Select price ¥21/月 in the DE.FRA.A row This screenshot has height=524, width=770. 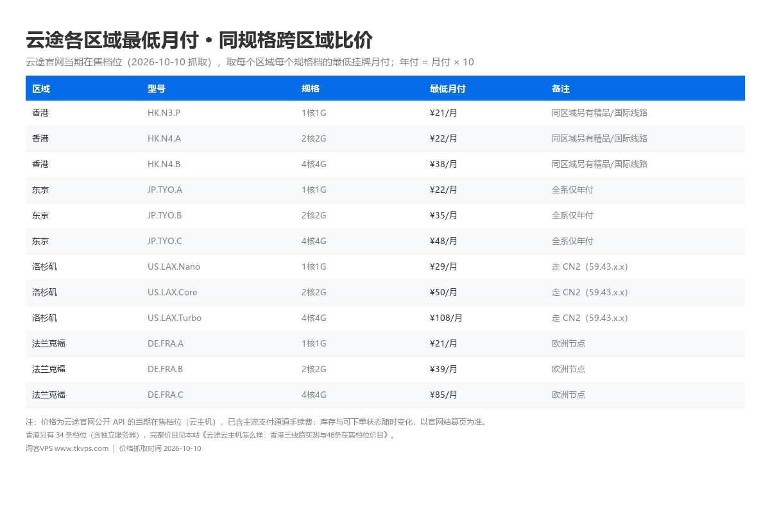(444, 343)
